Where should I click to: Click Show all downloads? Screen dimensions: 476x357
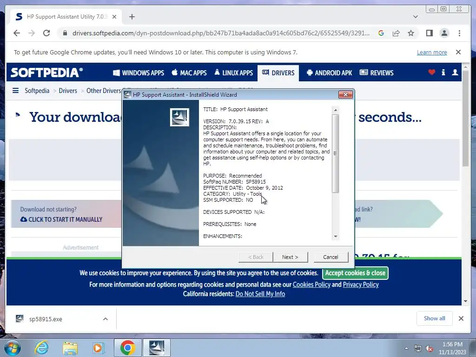pyautogui.click(x=435, y=318)
